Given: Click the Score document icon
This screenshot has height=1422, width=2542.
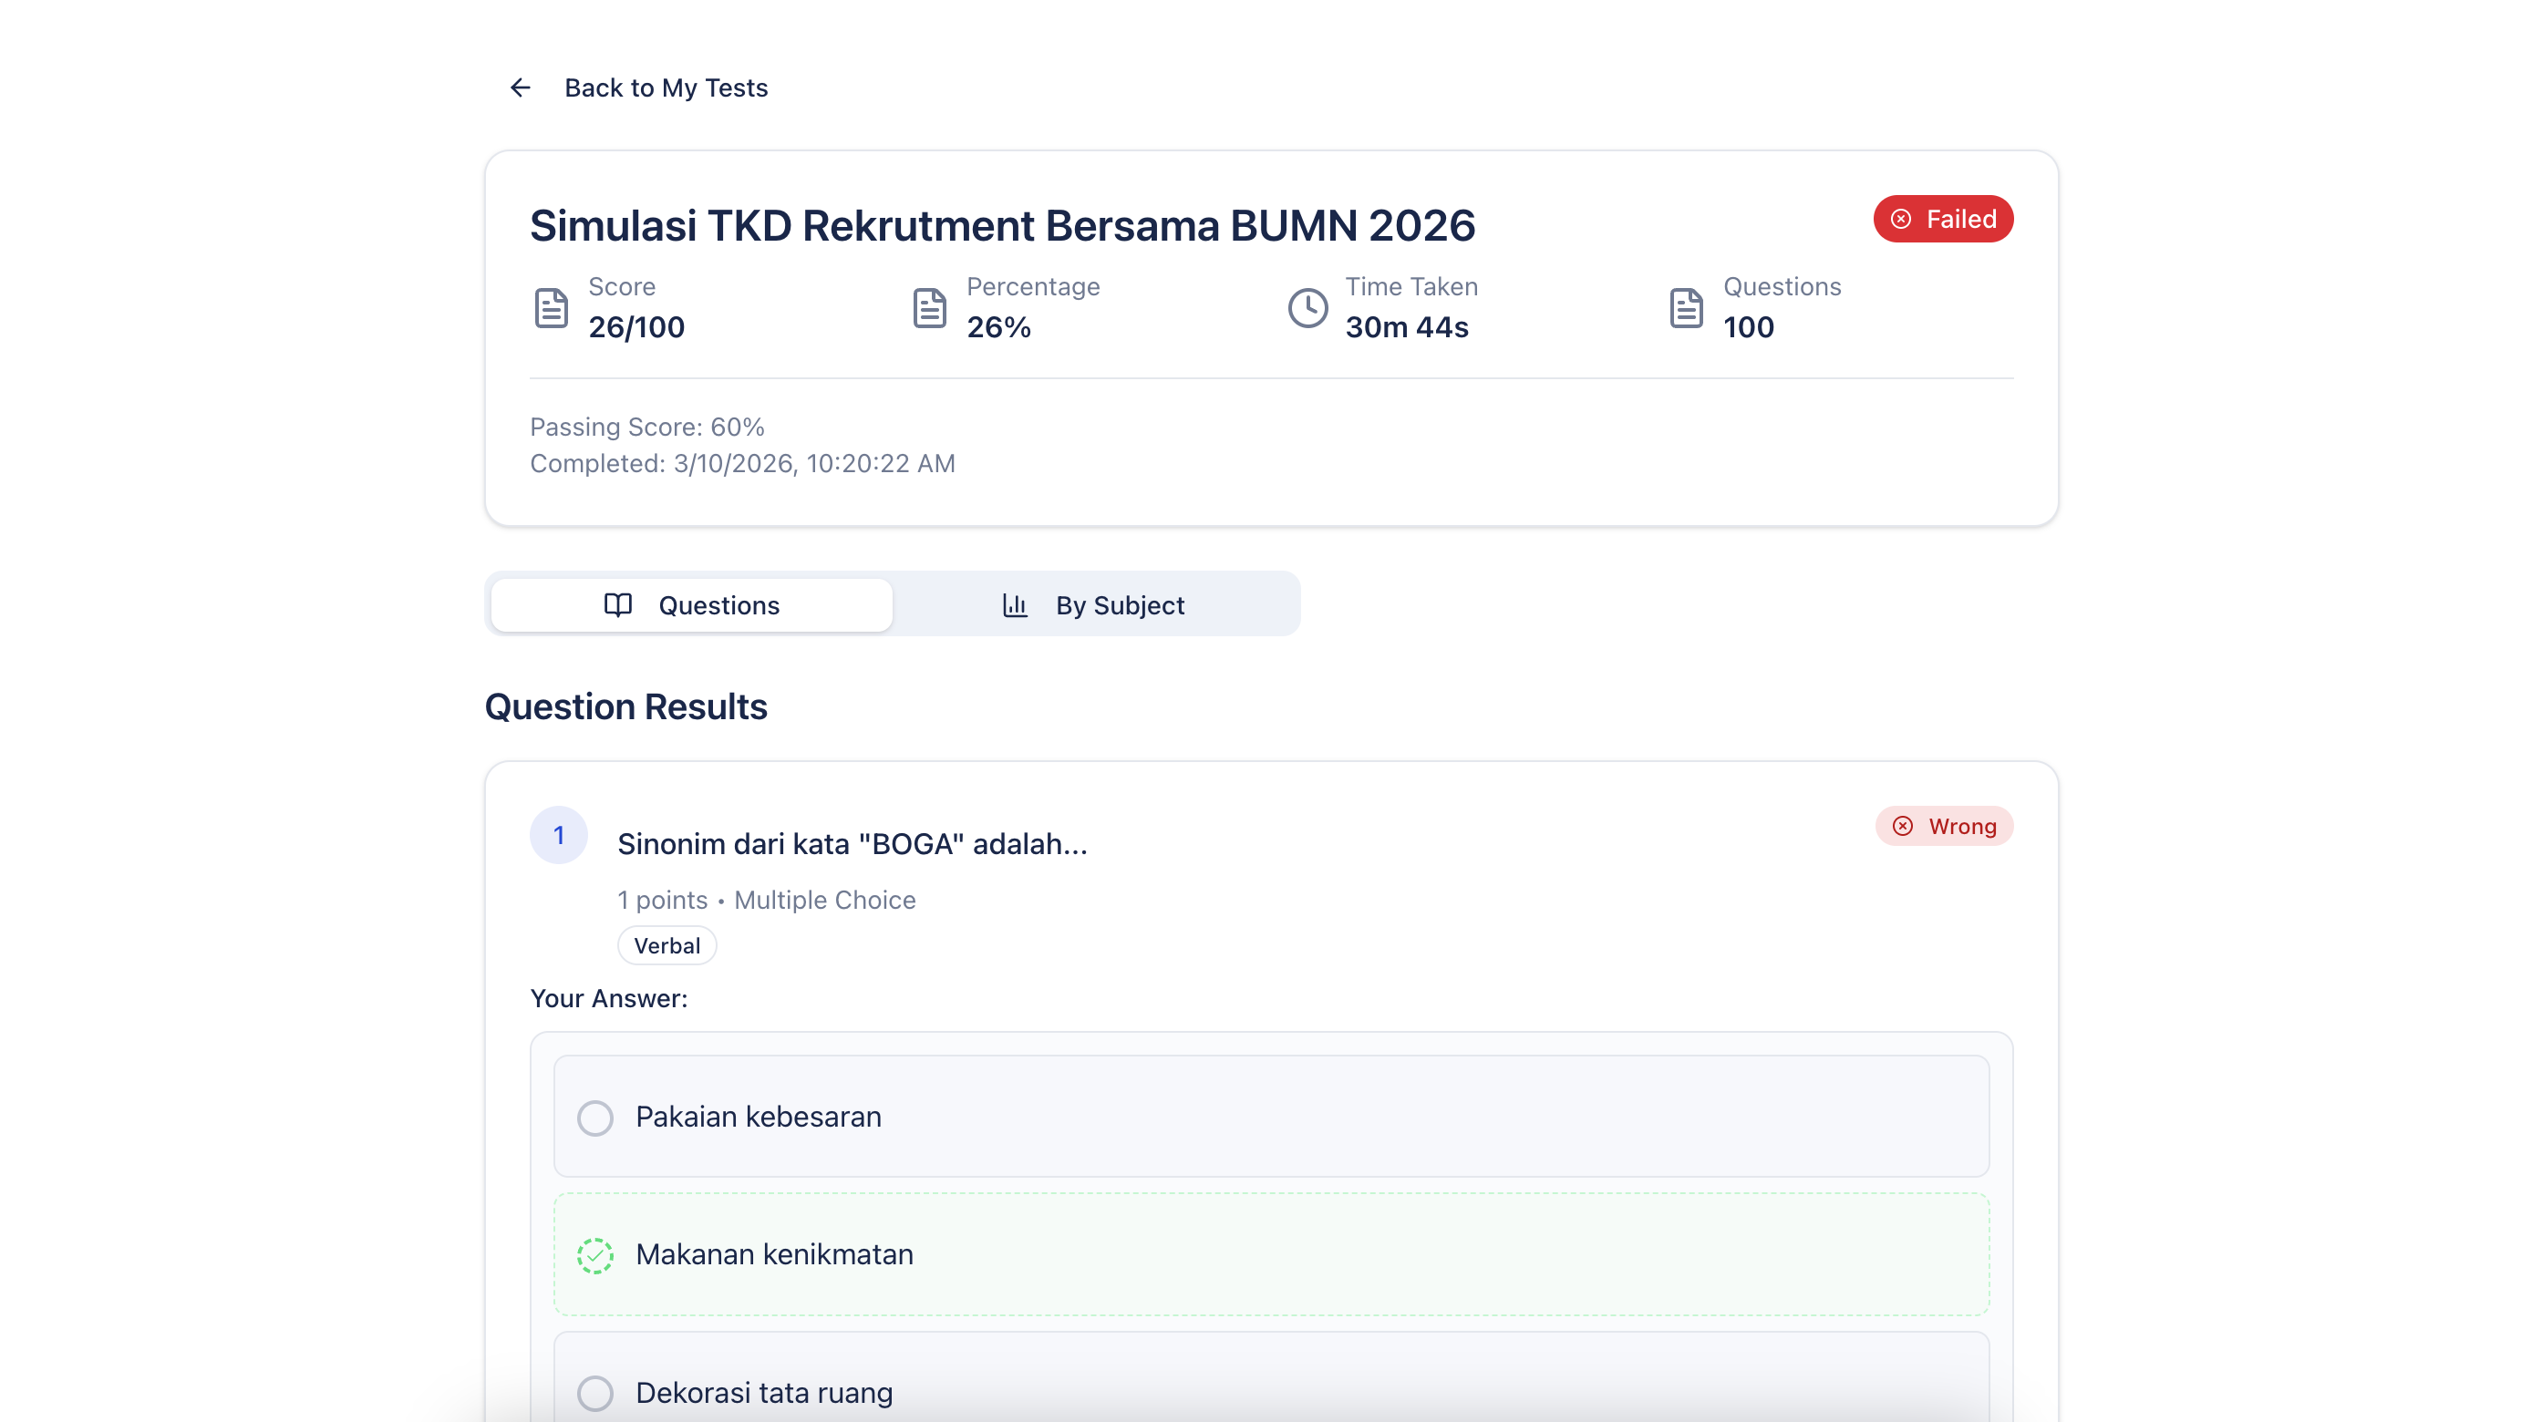Looking at the screenshot, I should coord(551,308).
